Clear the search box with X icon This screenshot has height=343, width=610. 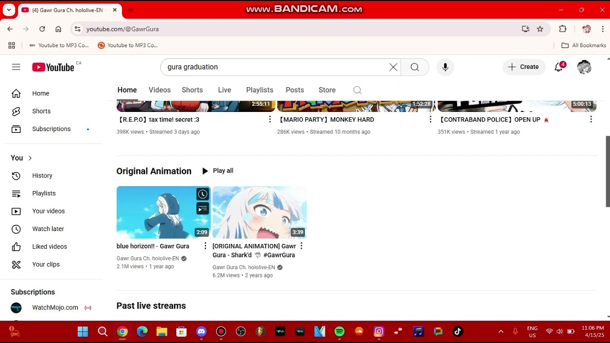point(393,67)
